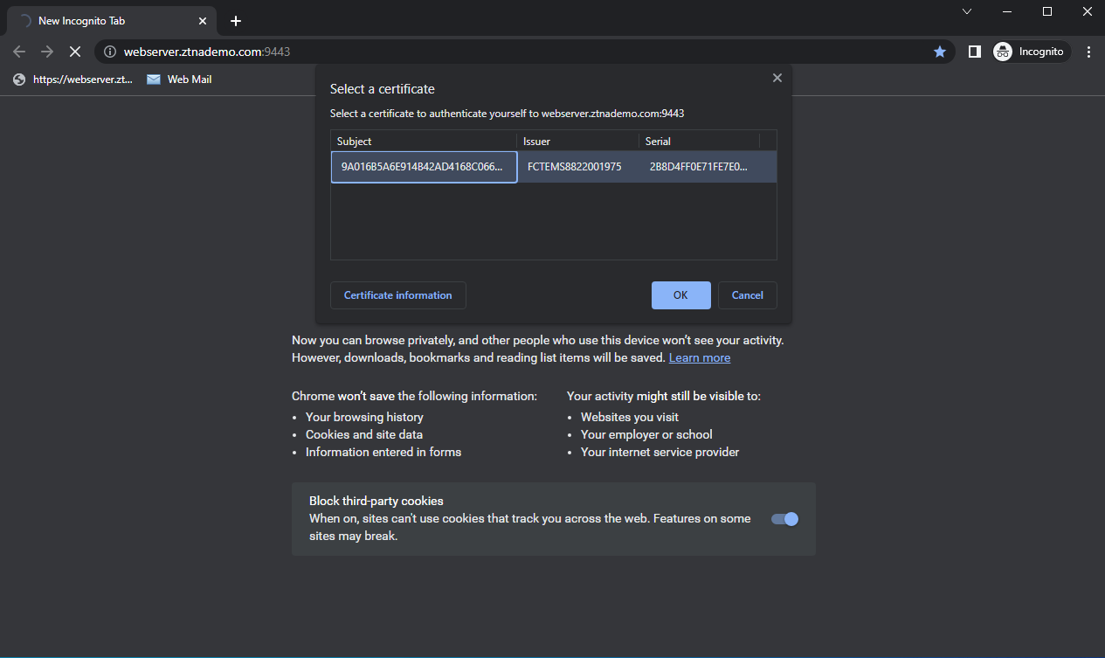Open a new tab with plus button

[x=236, y=21]
